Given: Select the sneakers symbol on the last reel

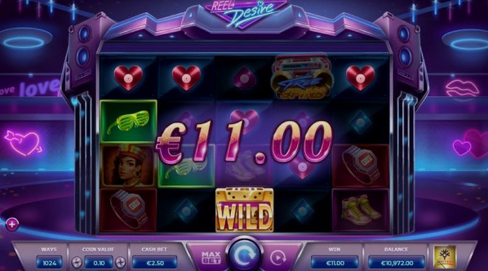Looking at the screenshot, I should tap(361, 210).
